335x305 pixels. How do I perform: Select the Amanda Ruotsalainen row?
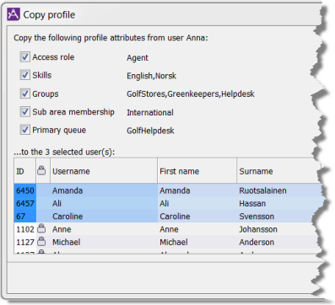(168, 190)
